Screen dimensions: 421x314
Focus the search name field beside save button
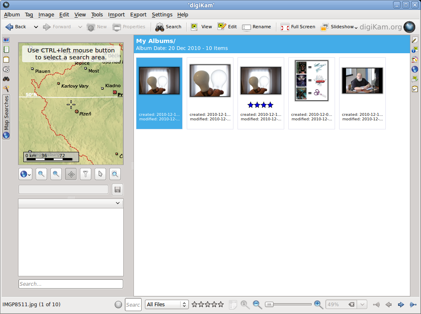tap(63, 190)
